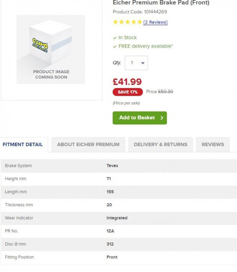Open the Qty dropdown
The width and height of the screenshot is (237, 272).
(x=136, y=63)
